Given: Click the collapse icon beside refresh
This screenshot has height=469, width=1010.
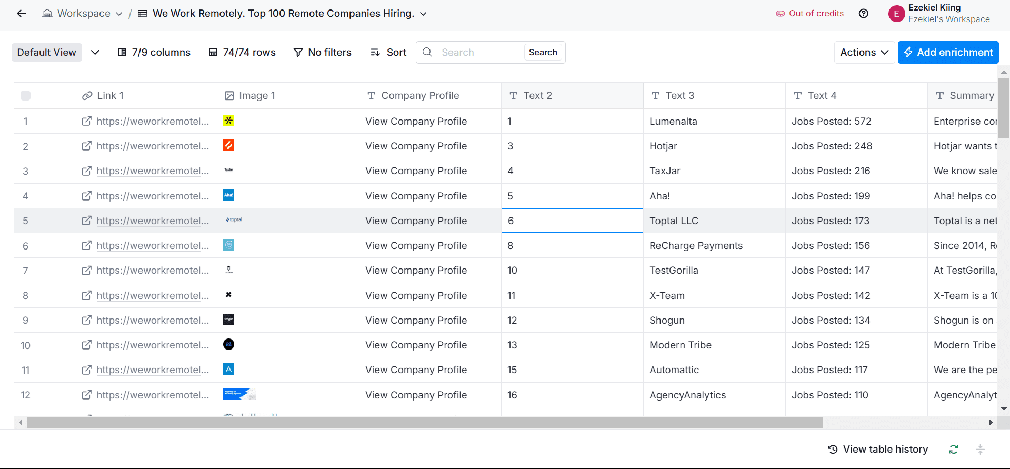Looking at the screenshot, I should 980,449.
